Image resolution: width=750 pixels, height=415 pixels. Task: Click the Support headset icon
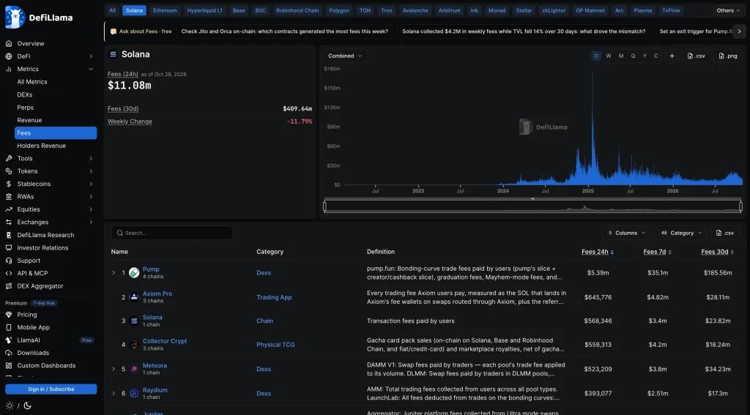point(9,261)
